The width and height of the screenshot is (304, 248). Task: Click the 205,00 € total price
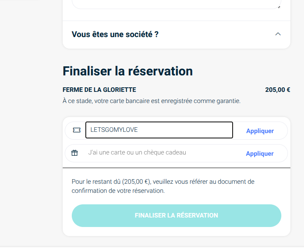pyautogui.click(x=277, y=90)
